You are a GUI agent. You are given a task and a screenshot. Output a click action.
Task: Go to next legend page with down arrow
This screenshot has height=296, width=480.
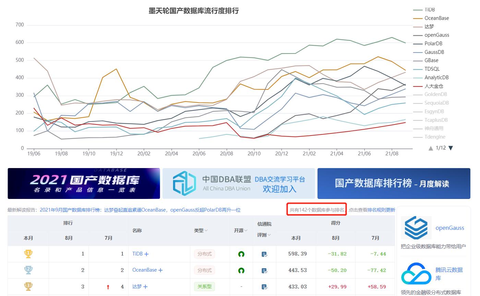(451, 148)
